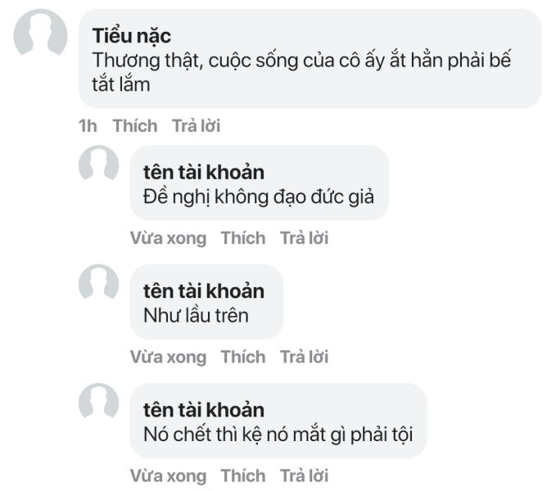Open username above 'Nó chết thì kệ nó'
Viewport: 556px width, 491px height.
coord(203,409)
